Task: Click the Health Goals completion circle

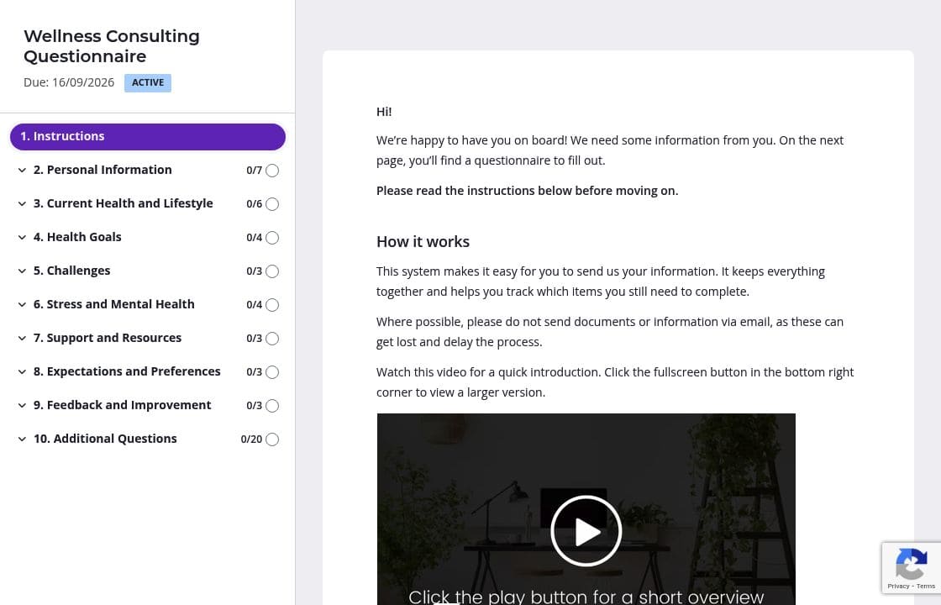Action: pyautogui.click(x=272, y=238)
